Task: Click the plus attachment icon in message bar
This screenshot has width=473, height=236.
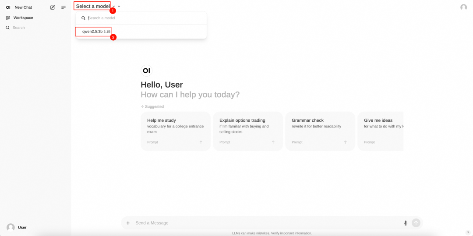Action: 128,223
